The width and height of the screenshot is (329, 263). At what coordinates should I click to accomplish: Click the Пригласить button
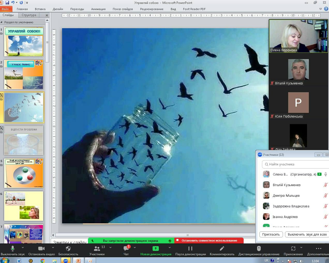271,234
